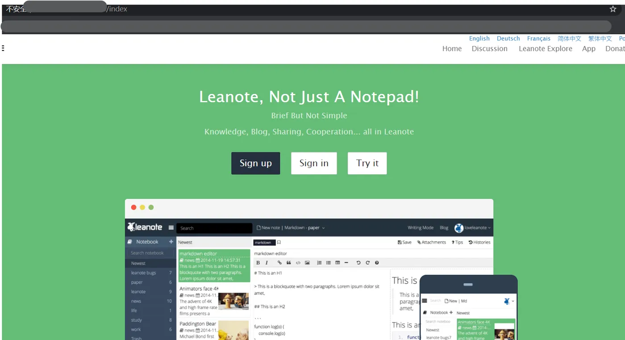Click the hamburger menu icon beside the leanote logo
The height and width of the screenshot is (340, 625).
click(x=171, y=227)
